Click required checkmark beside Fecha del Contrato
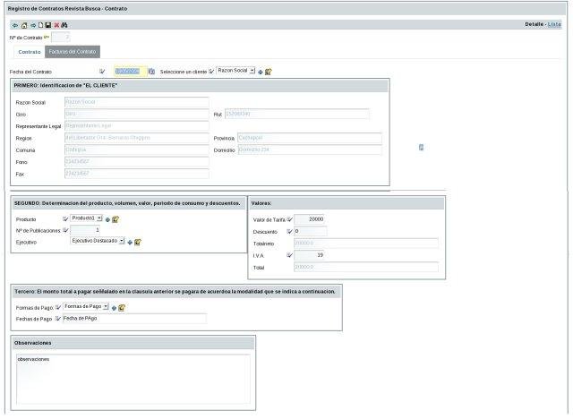This screenshot has height=419, width=573. pos(102,72)
